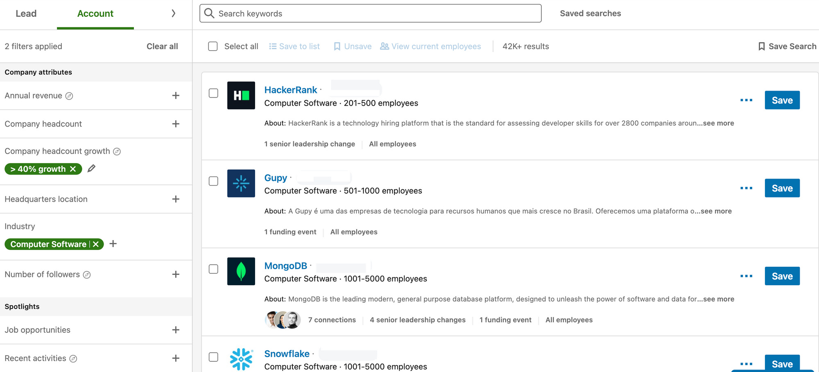Click the Annual revenue info icon
819x372 pixels.
tap(69, 96)
